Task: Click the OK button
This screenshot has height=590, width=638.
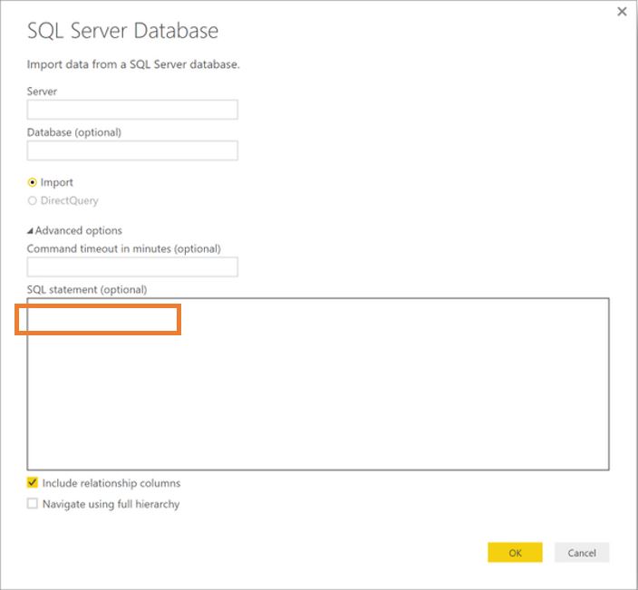Action: coord(515,553)
